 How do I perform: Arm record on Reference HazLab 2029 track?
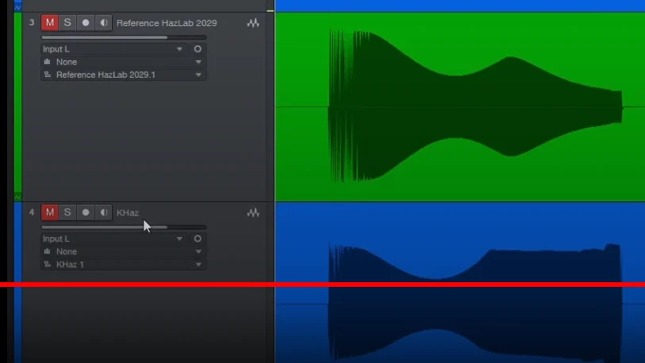tap(86, 23)
